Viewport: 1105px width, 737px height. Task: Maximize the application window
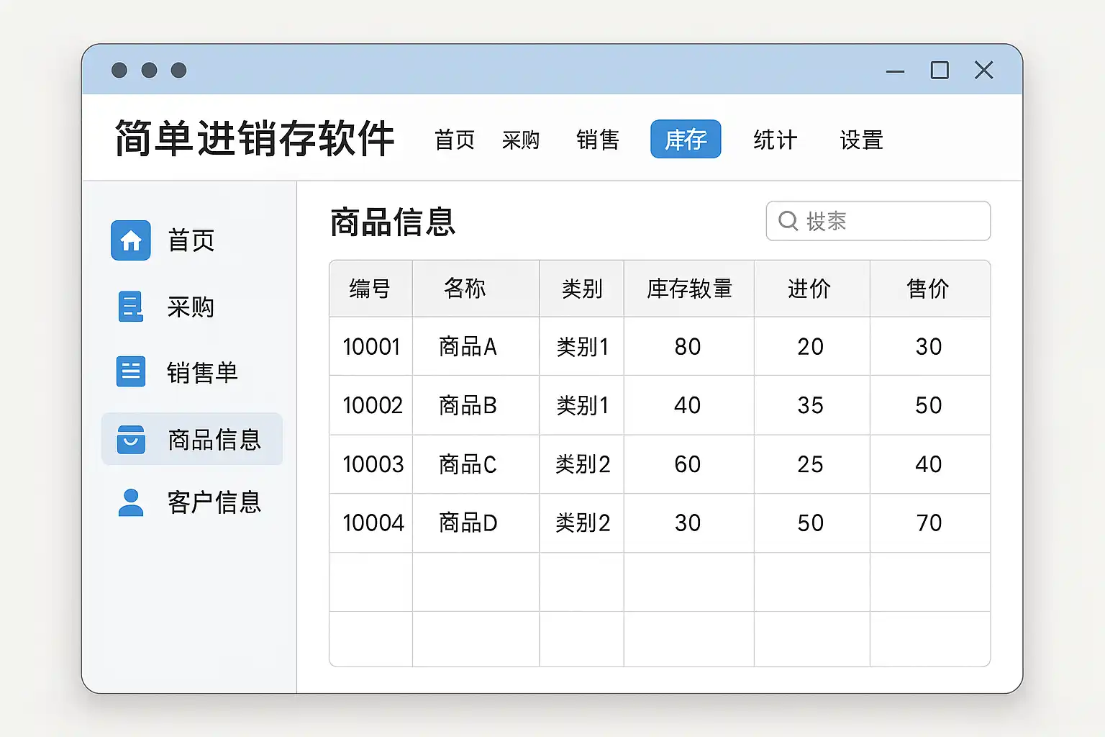click(940, 71)
